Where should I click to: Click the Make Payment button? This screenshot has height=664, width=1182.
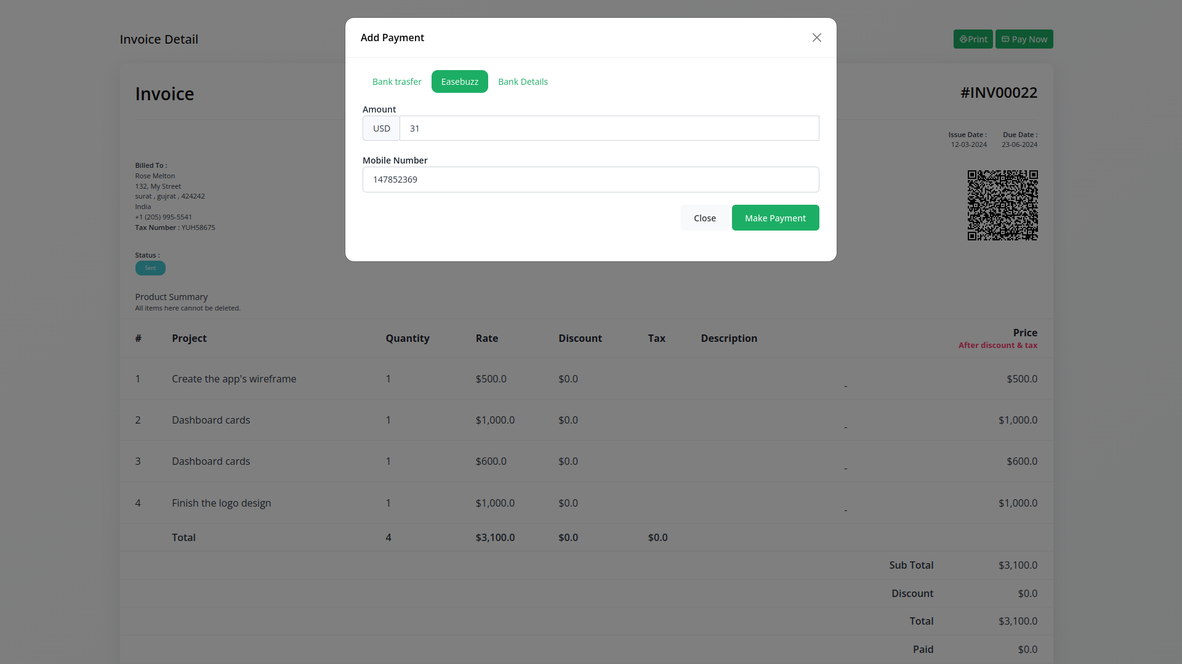click(x=775, y=218)
